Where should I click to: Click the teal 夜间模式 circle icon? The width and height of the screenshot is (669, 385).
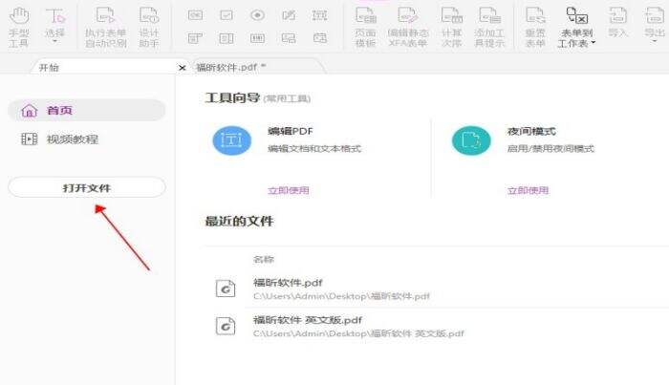click(471, 140)
